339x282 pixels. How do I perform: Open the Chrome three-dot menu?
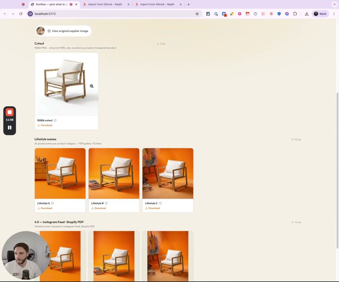point(334,14)
